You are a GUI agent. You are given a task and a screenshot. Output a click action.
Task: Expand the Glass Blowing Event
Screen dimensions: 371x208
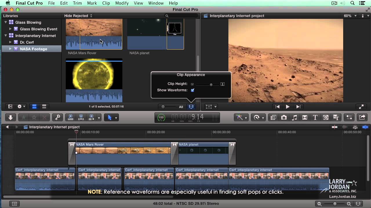(10, 29)
